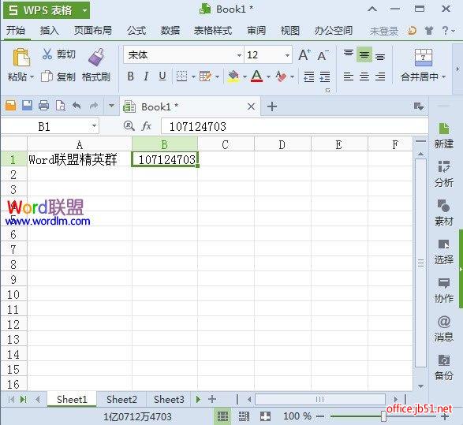The image size is (463, 425).
Task: Open WPS 表格 application menu arrow
Action: pyautogui.click(x=84, y=10)
